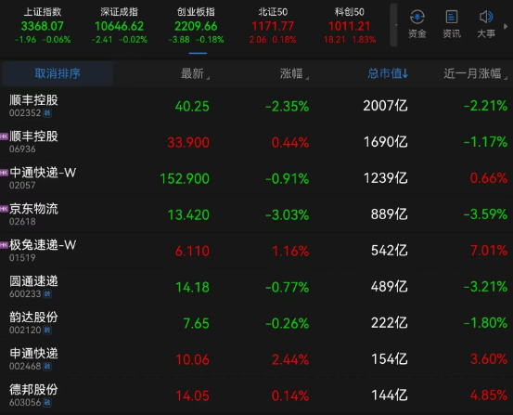Open 顺丰控股 002352 stock row
Viewport: 513px width, 415px height.
[256, 106]
